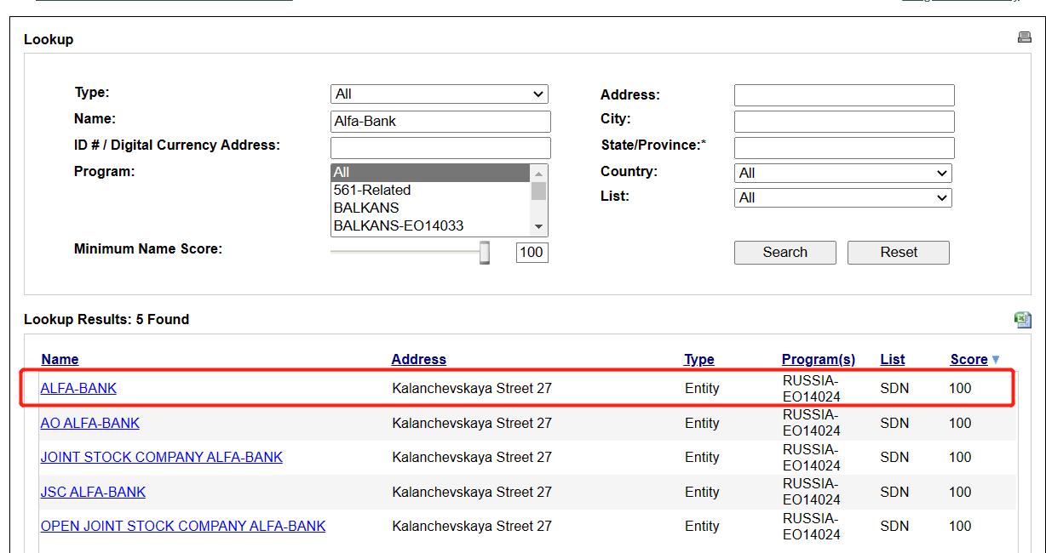The height and width of the screenshot is (553, 1046).
Task: Focus the City text field
Action: (844, 121)
